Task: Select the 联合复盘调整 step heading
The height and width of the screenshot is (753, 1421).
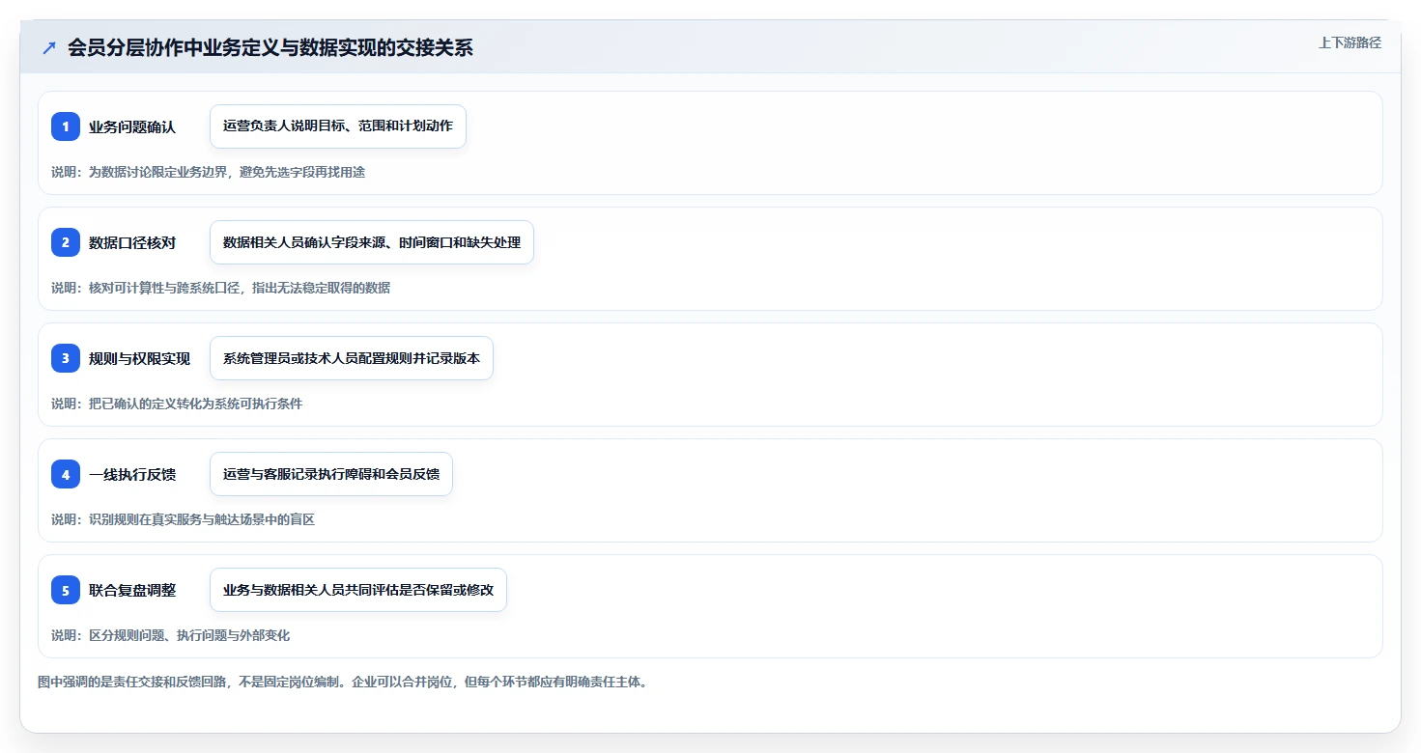Action: [132, 590]
